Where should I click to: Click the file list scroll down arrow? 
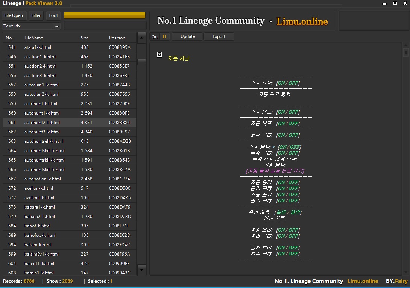(141, 269)
